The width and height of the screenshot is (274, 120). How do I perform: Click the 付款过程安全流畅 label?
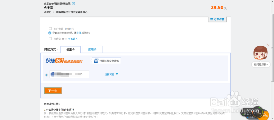click(x=109, y=61)
